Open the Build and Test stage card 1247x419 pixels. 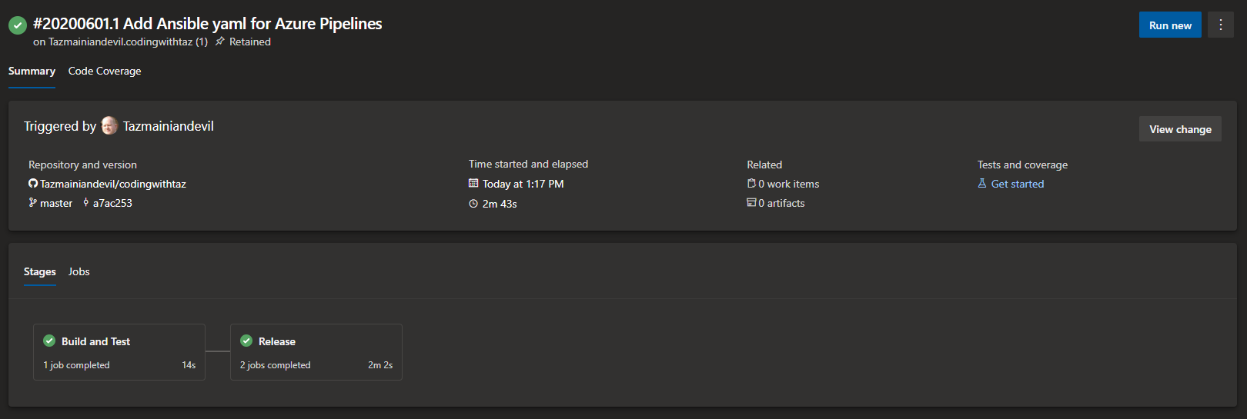coord(119,352)
